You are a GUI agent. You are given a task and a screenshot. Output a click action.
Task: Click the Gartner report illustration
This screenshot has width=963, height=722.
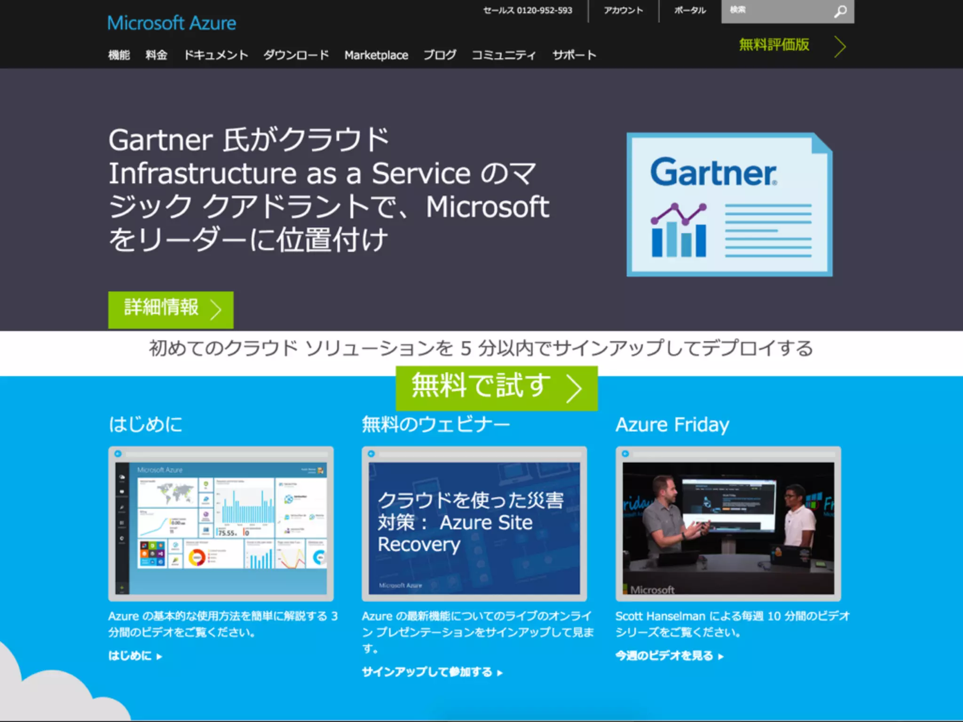(x=729, y=205)
